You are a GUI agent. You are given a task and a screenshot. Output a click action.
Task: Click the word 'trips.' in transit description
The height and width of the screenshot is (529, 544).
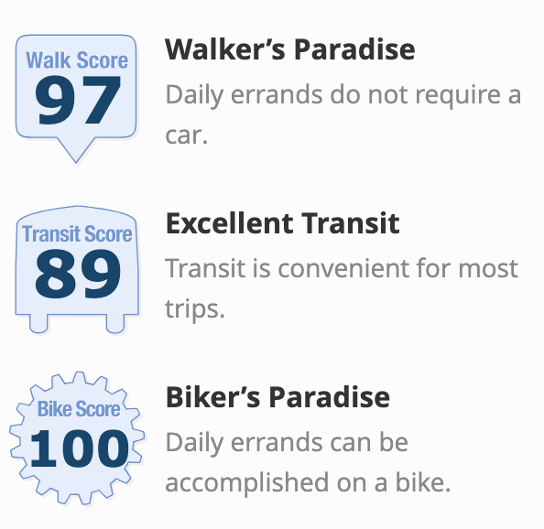pyautogui.click(x=195, y=309)
